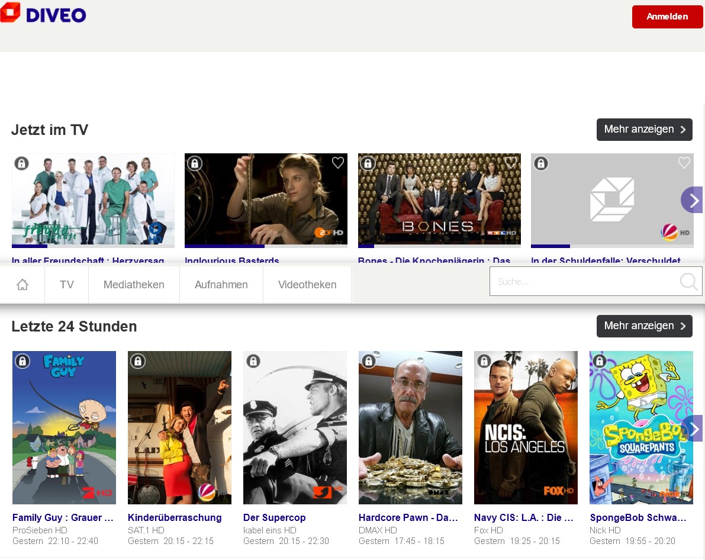Open the Bones thumbnail image
This screenshot has height=560, width=705.
click(x=439, y=199)
